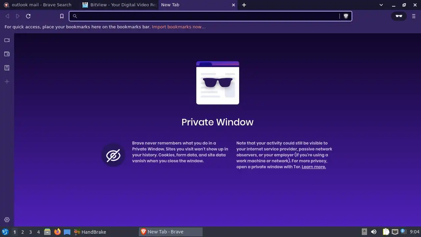Bookmark this page using the bookmark icon
The width and height of the screenshot is (421, 237).
62,16
